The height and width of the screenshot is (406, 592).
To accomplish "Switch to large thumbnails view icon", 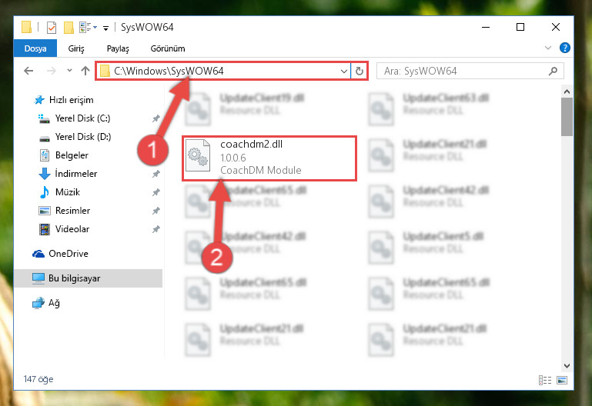I will [562, 380].
